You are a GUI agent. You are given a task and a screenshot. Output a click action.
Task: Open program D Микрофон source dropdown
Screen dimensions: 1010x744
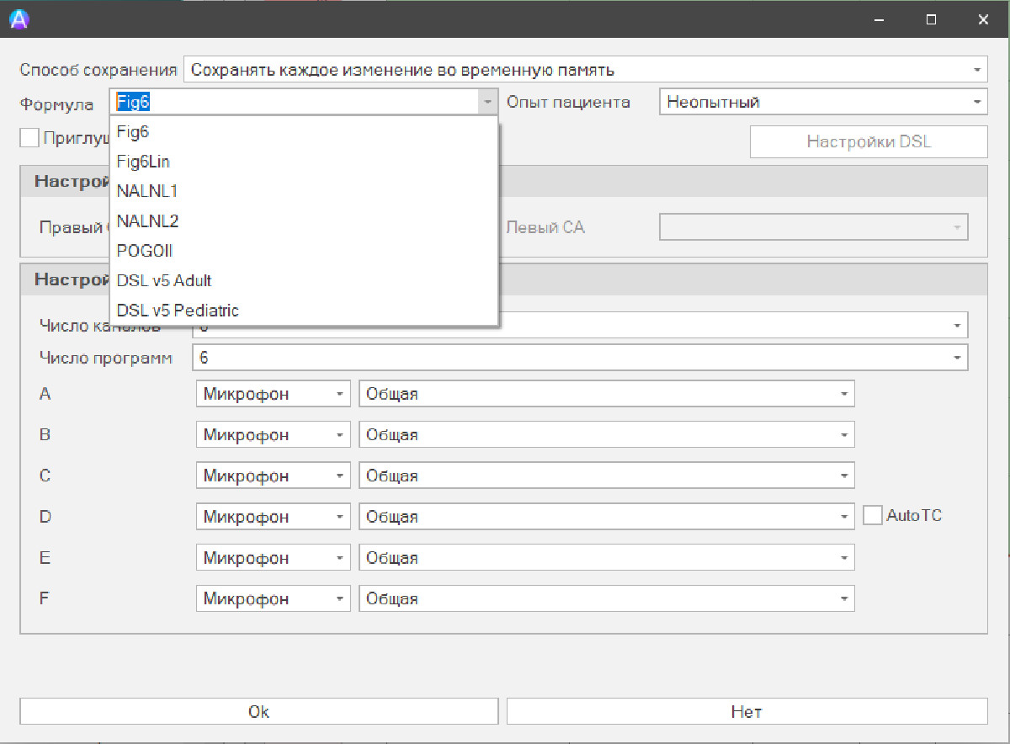click(274, 516)
